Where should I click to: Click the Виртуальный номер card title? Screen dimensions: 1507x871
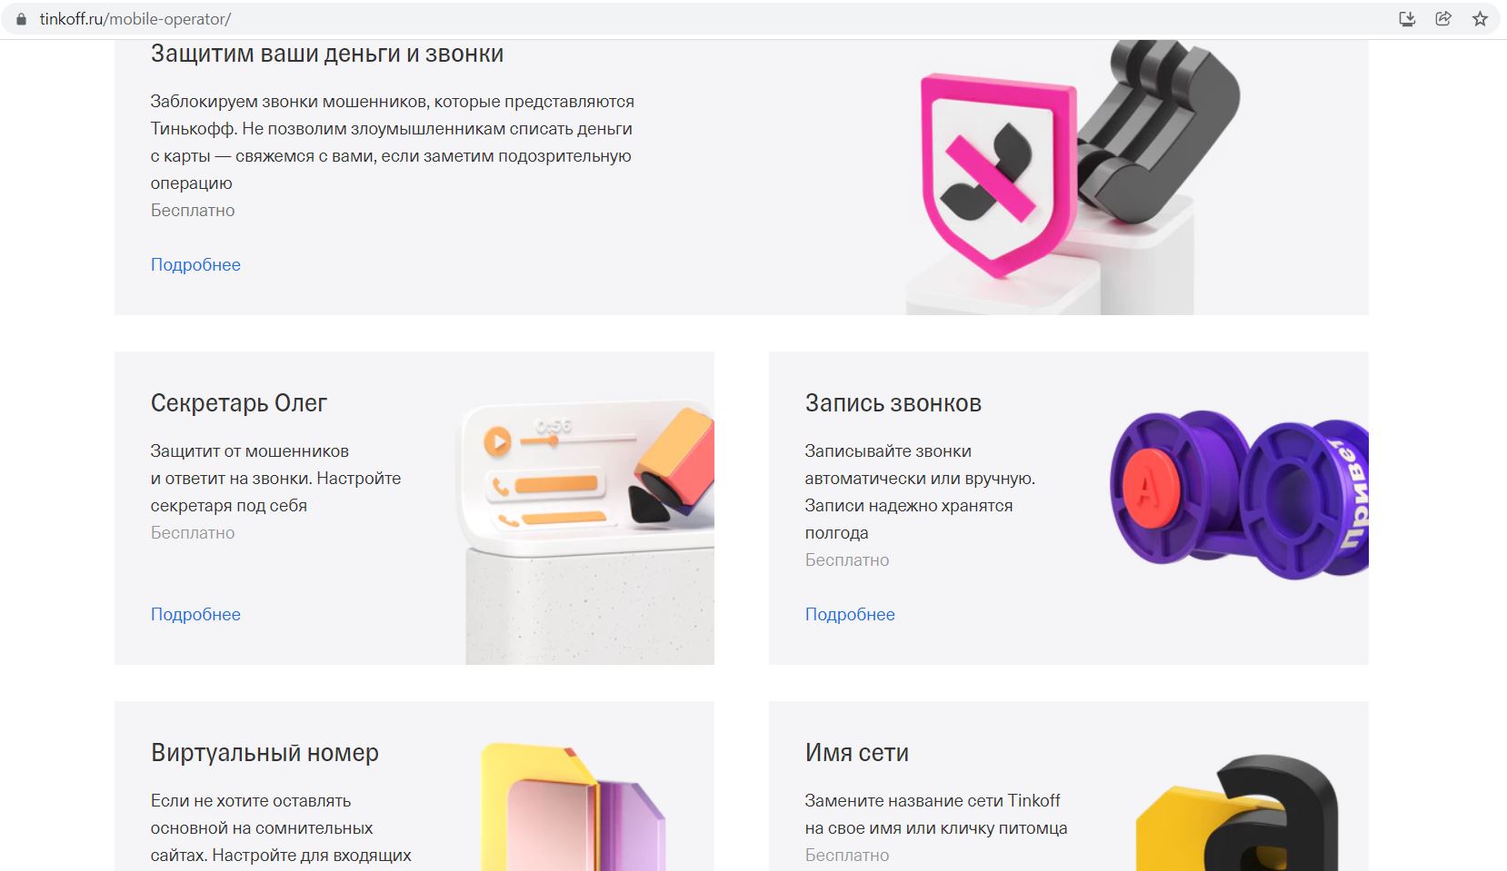point(264,753)
